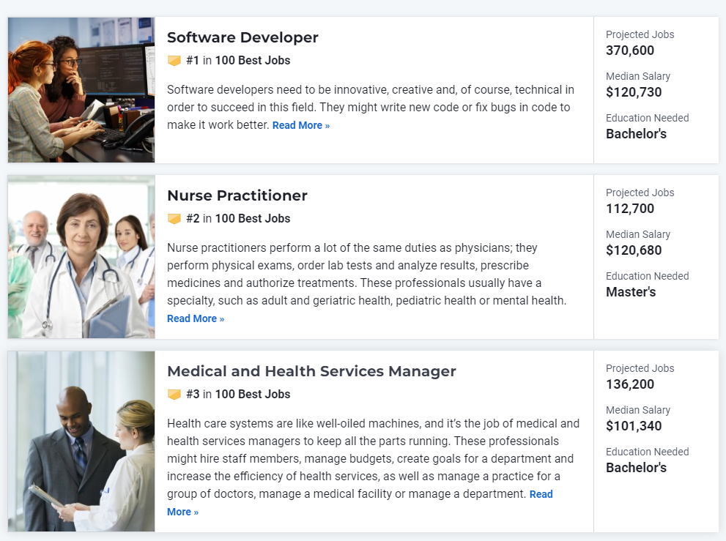Read more about Software Developer

301,125
